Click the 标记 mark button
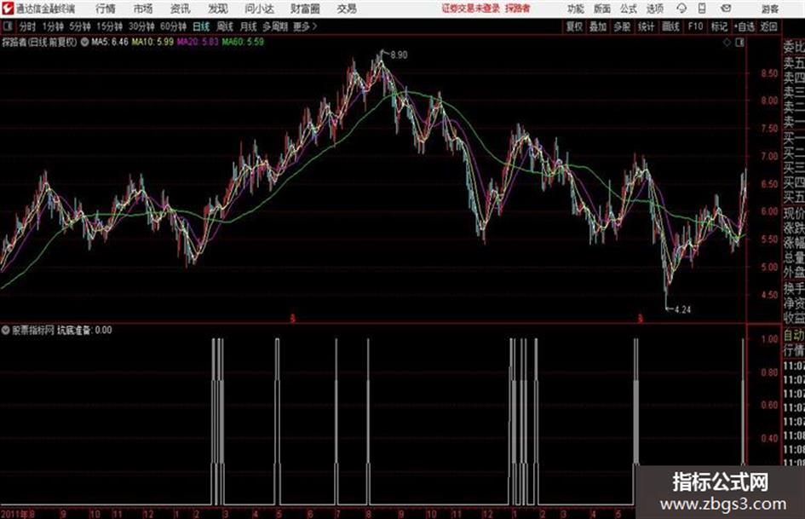Image resolution: width=805 pixels, height=519 pixels. click(x=719, y=26)
